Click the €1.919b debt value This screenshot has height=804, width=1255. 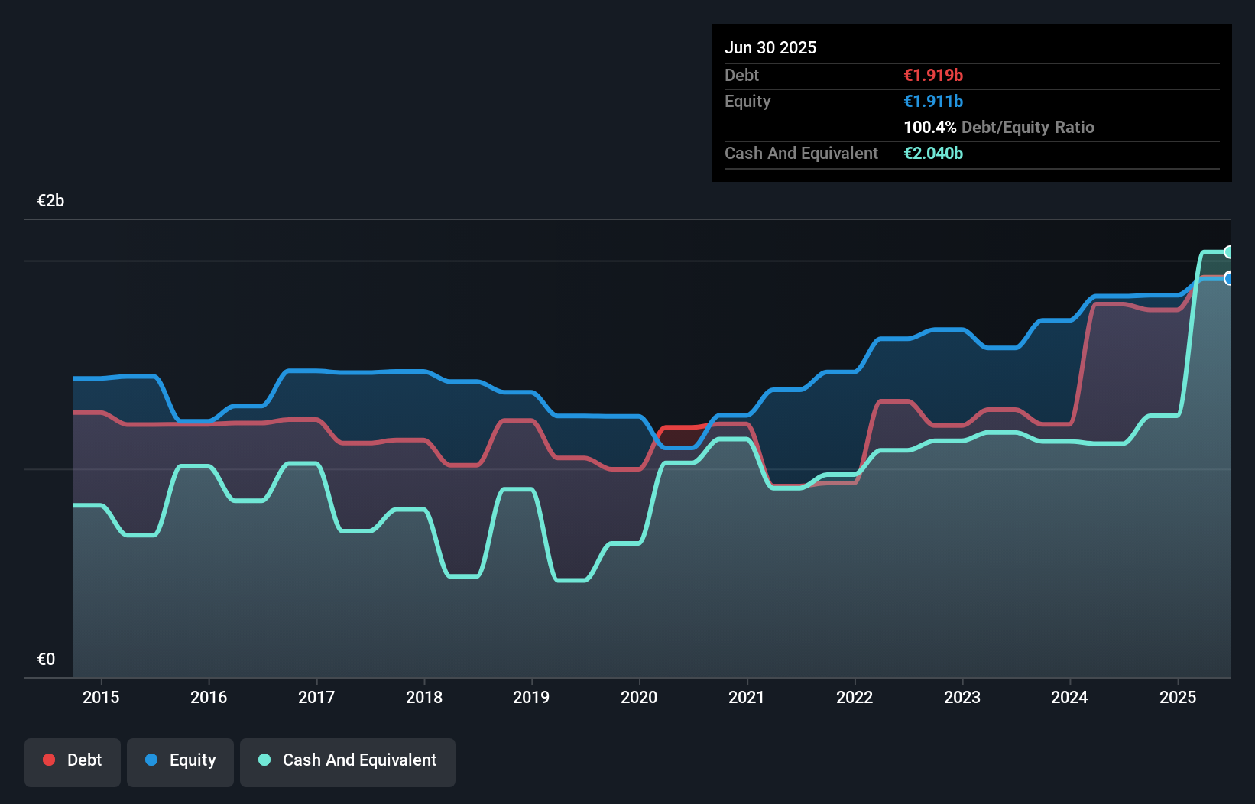[x=933, y=76]
